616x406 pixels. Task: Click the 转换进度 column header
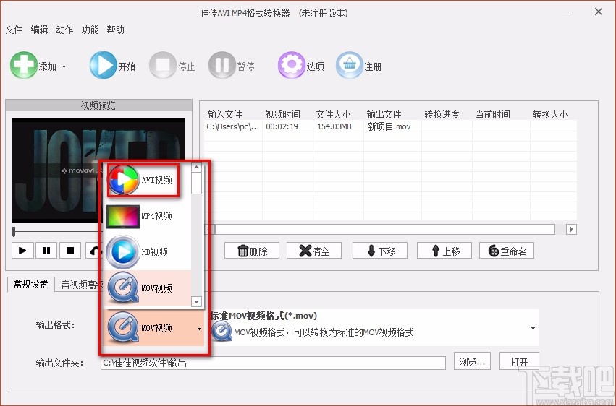(x=442, y=114)
